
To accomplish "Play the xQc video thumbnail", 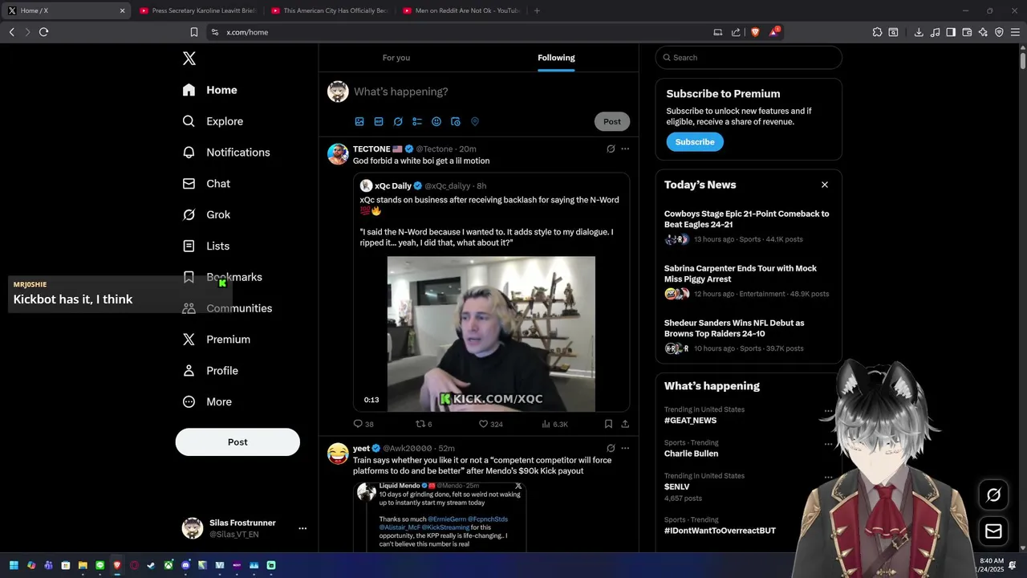I will pyautogui.click(x=491, y=334).
